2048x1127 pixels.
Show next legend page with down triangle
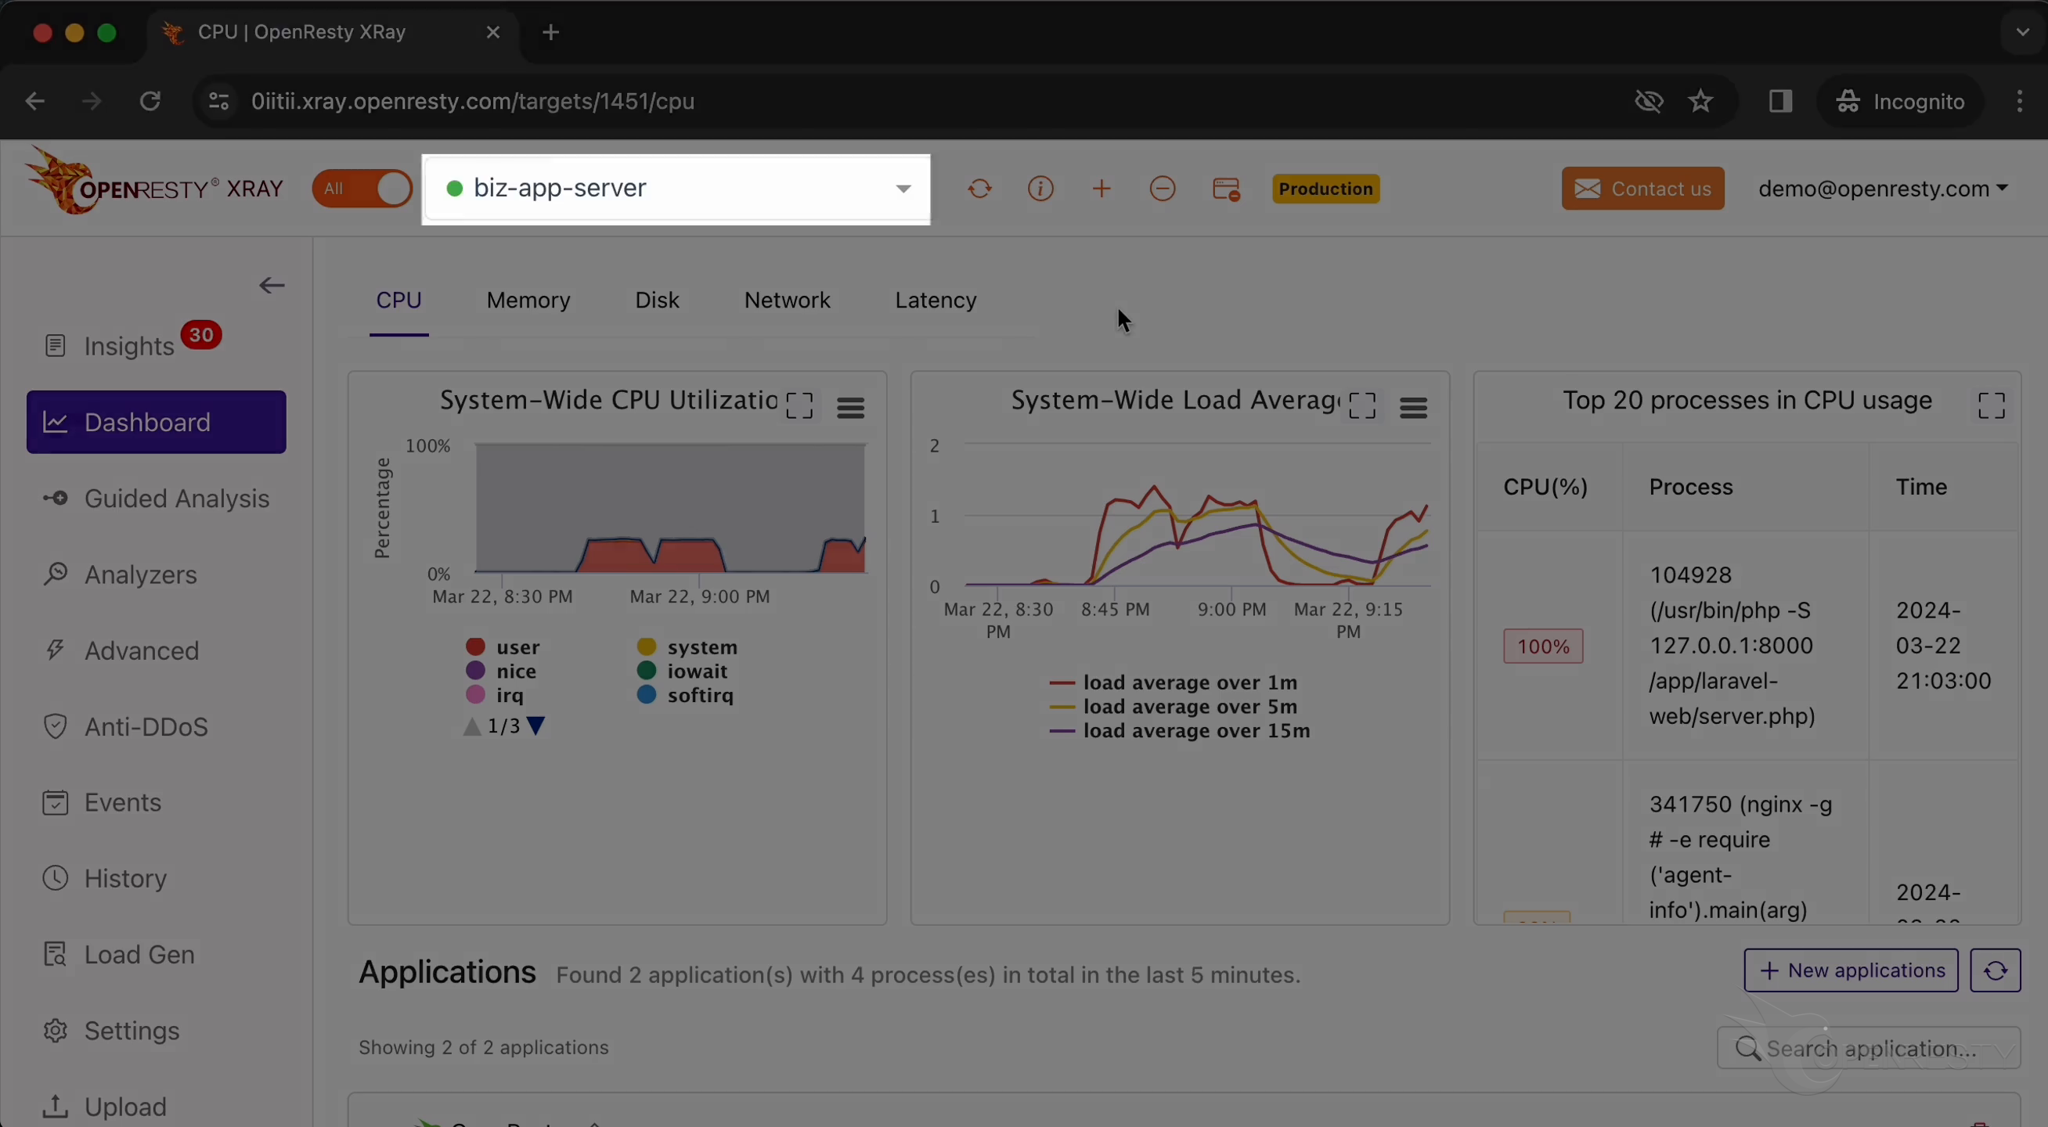click(535, 726)
